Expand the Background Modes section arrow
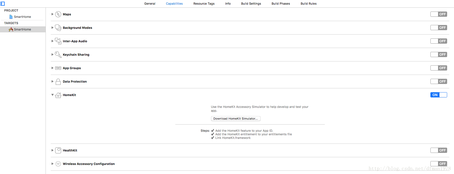 (52, 28)
